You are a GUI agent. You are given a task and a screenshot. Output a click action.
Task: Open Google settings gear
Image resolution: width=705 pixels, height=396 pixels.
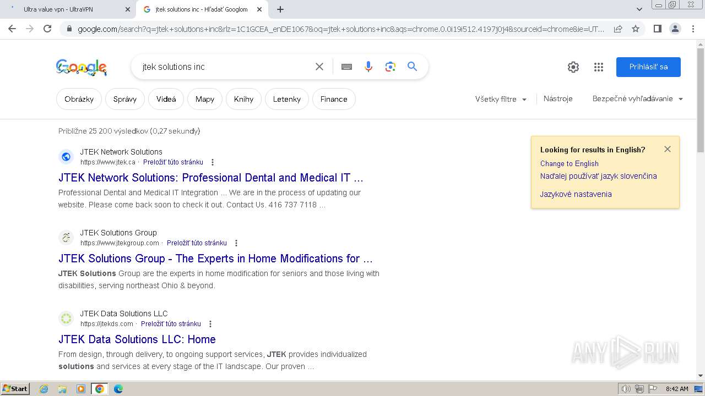coord(573,67)
